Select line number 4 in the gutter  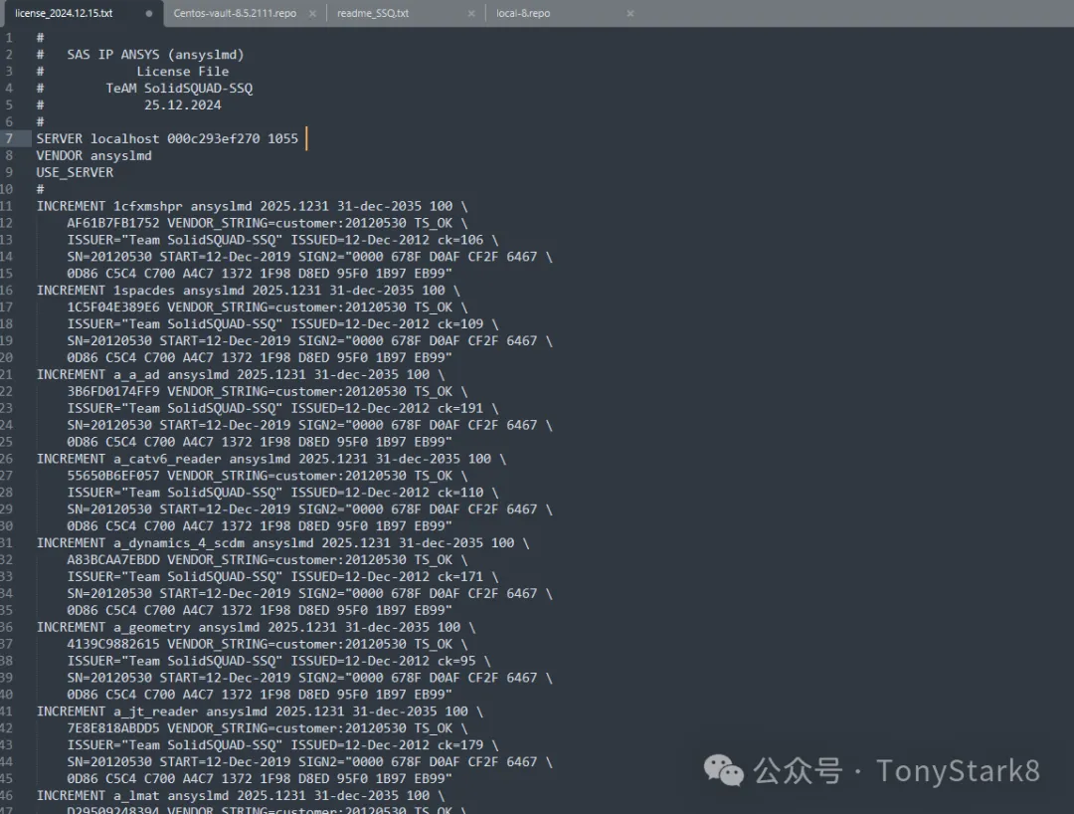click(x=9, y=89)
